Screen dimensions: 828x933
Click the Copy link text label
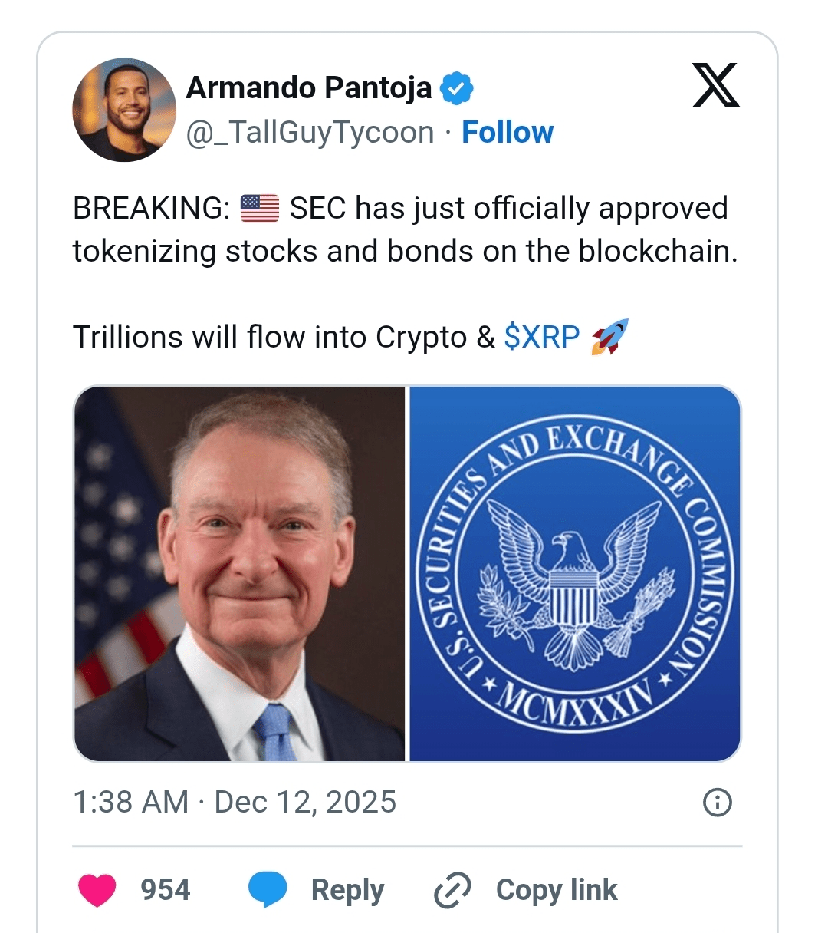coord(557,890)
